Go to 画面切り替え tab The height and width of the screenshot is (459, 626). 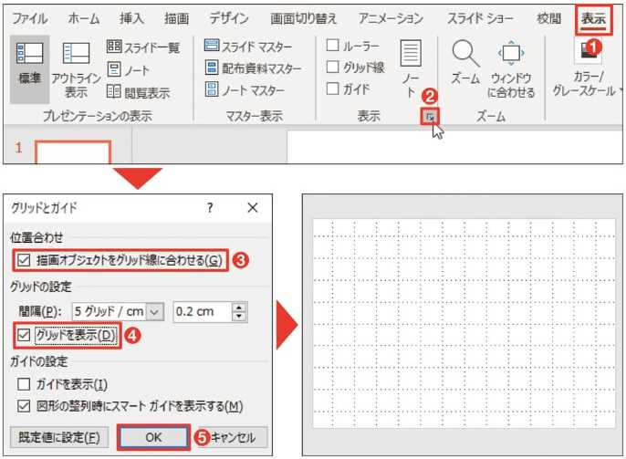click(x=303, y=18)
